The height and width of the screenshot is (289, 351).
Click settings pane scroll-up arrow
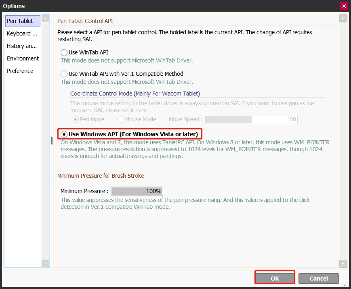tap(343, 18)
